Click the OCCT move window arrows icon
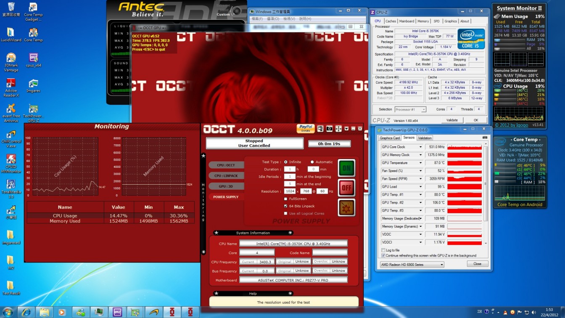Screen dimensions: 565x318 tap(338, 129)
